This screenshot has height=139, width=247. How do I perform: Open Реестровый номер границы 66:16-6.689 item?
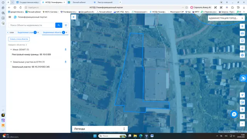point(31,54)
